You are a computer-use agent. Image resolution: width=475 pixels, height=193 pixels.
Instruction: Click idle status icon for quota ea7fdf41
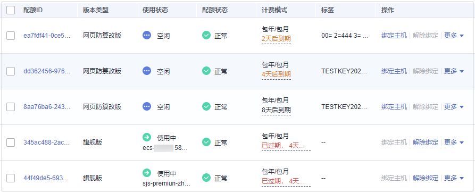pyautogui.click(x=147, y=36)
